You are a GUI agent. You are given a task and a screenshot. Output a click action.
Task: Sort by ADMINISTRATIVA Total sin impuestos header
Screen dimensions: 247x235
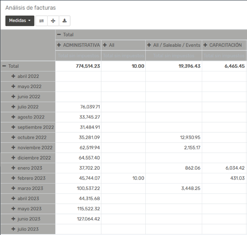click(78, 55)
